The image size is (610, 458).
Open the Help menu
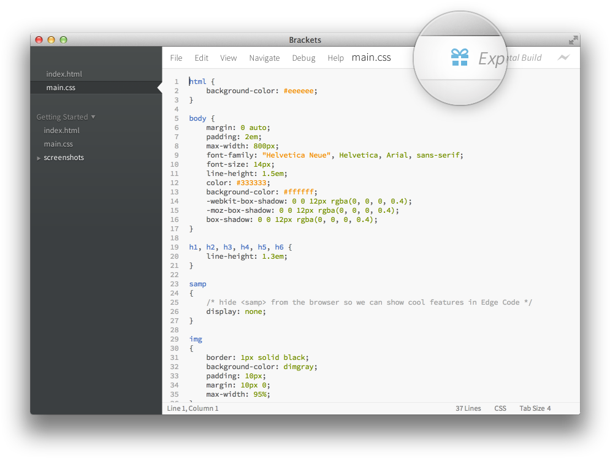pos(335,58)
